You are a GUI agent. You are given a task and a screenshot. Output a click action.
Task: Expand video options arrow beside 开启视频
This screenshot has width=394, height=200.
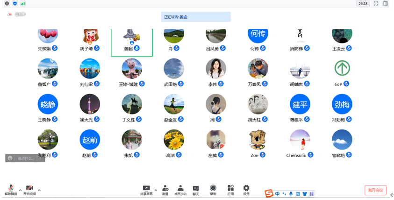click(x=39, y=190)
